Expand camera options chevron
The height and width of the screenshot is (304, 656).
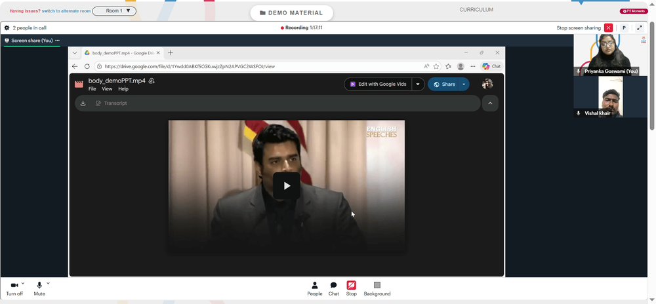click(x=23, y=283)
